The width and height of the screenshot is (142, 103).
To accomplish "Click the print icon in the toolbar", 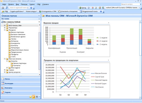I will pyautogui.click(x=3, y=8).
